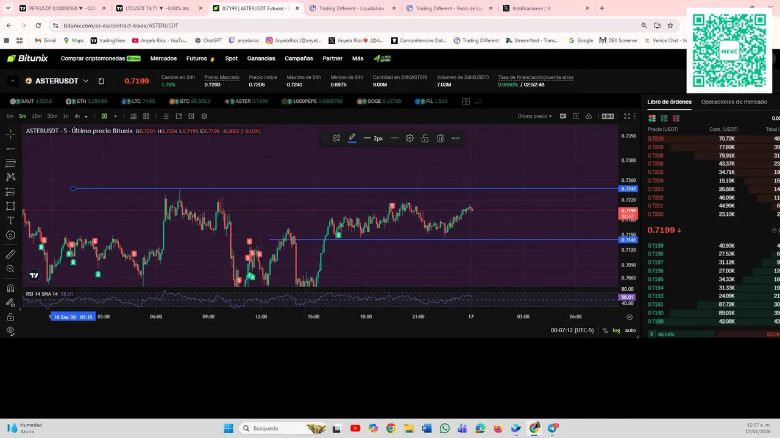Toggle stay in drawing mode
Viewport: 780px width, 438px height.
[10, 302]
